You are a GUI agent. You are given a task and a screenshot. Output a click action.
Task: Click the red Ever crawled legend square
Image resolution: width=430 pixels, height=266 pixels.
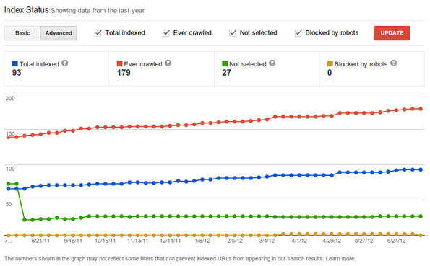(x=119, y=63)
